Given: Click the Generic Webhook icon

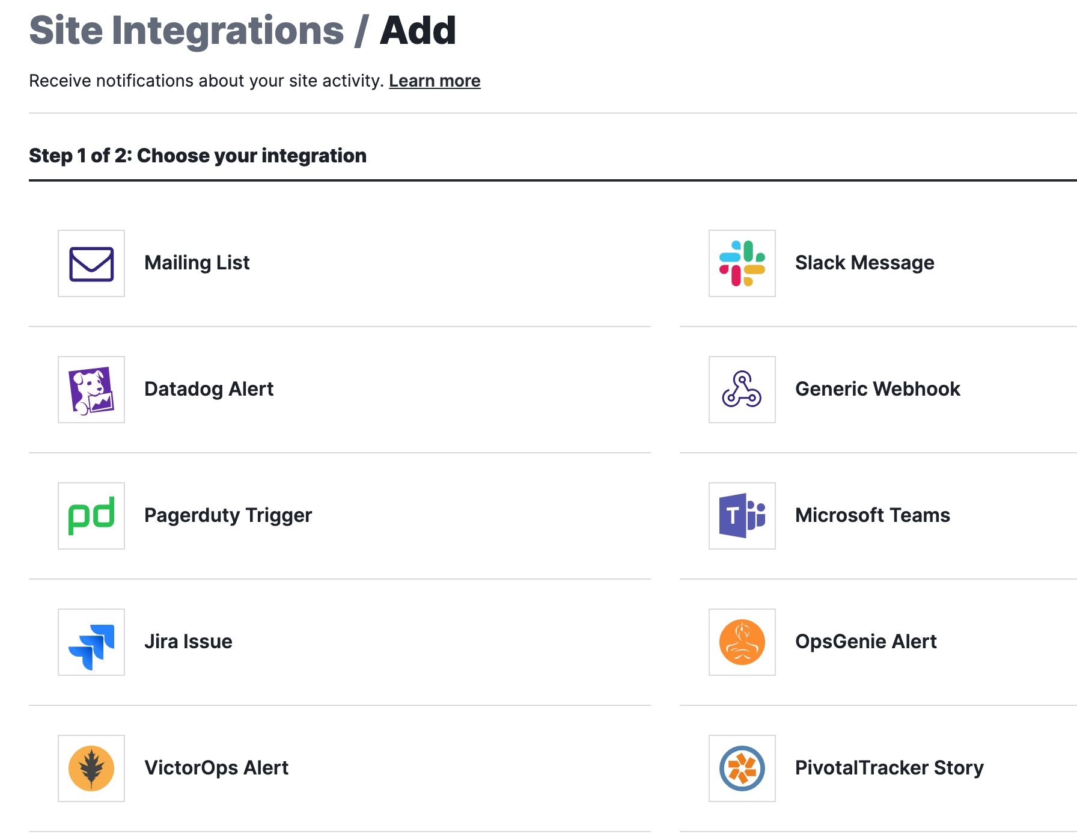Looking at the screenshot, I should [742, 390].
